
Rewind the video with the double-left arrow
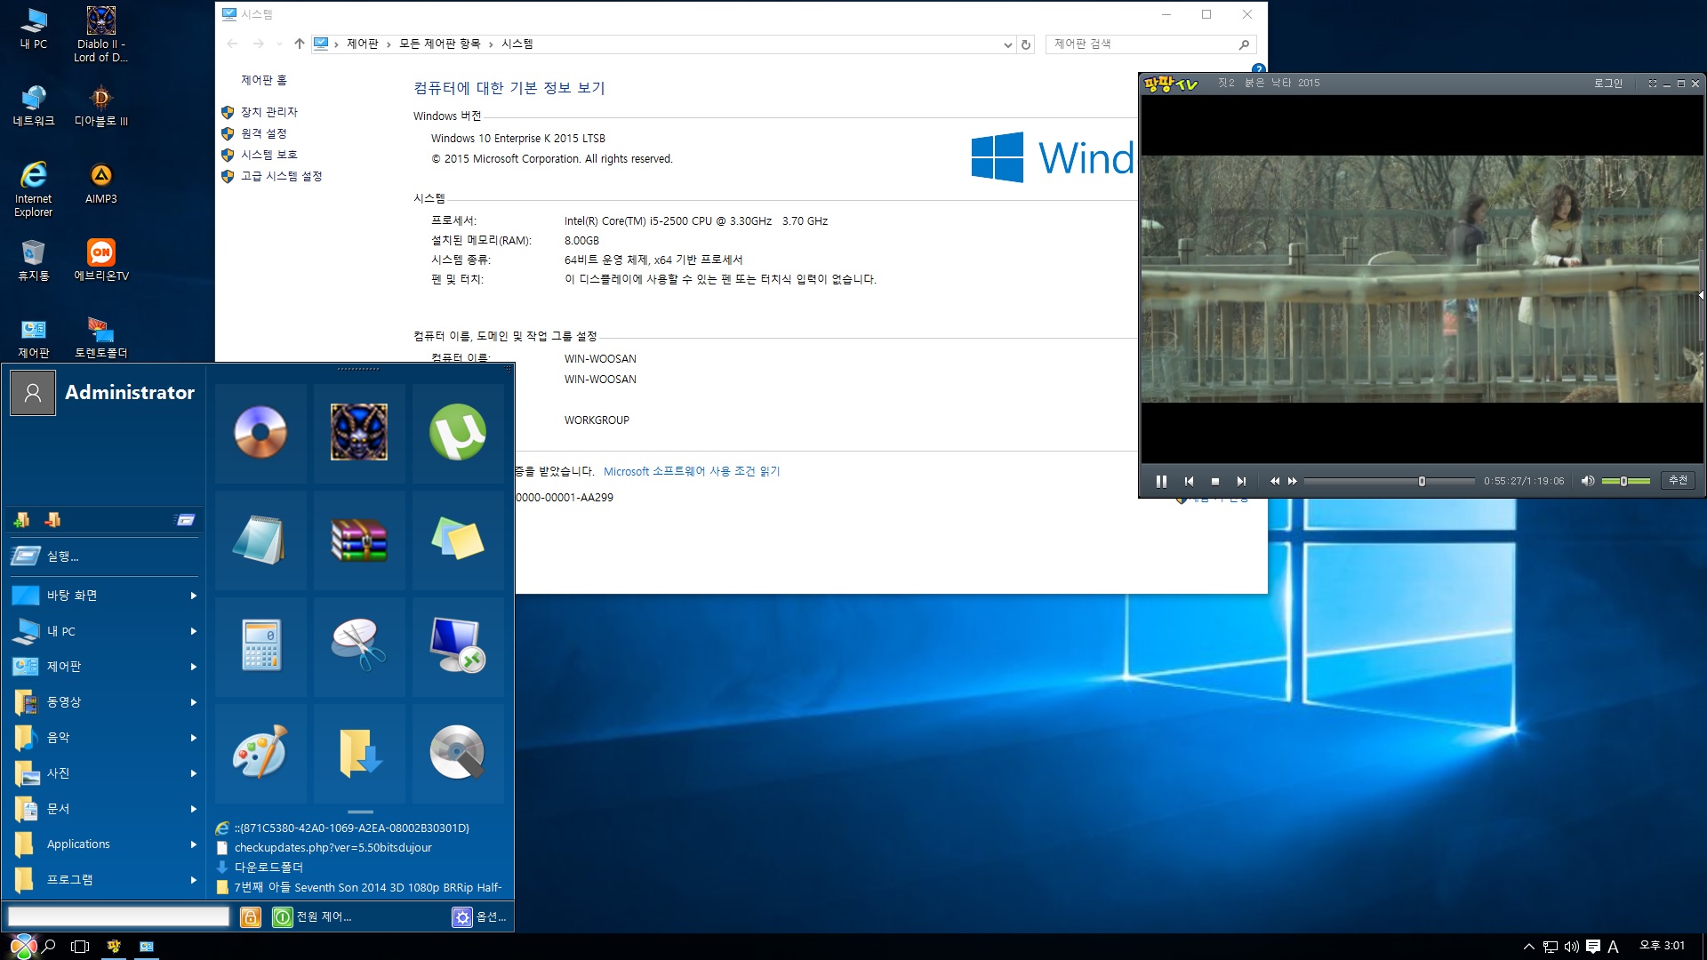(1274, 481)
